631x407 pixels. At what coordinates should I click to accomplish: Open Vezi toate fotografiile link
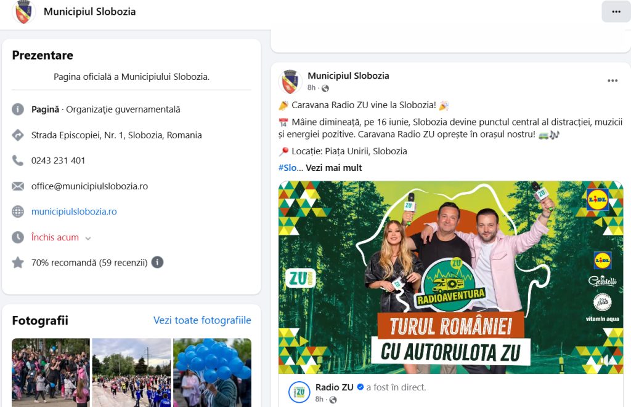pyautogui.click(x=202, y=320)
